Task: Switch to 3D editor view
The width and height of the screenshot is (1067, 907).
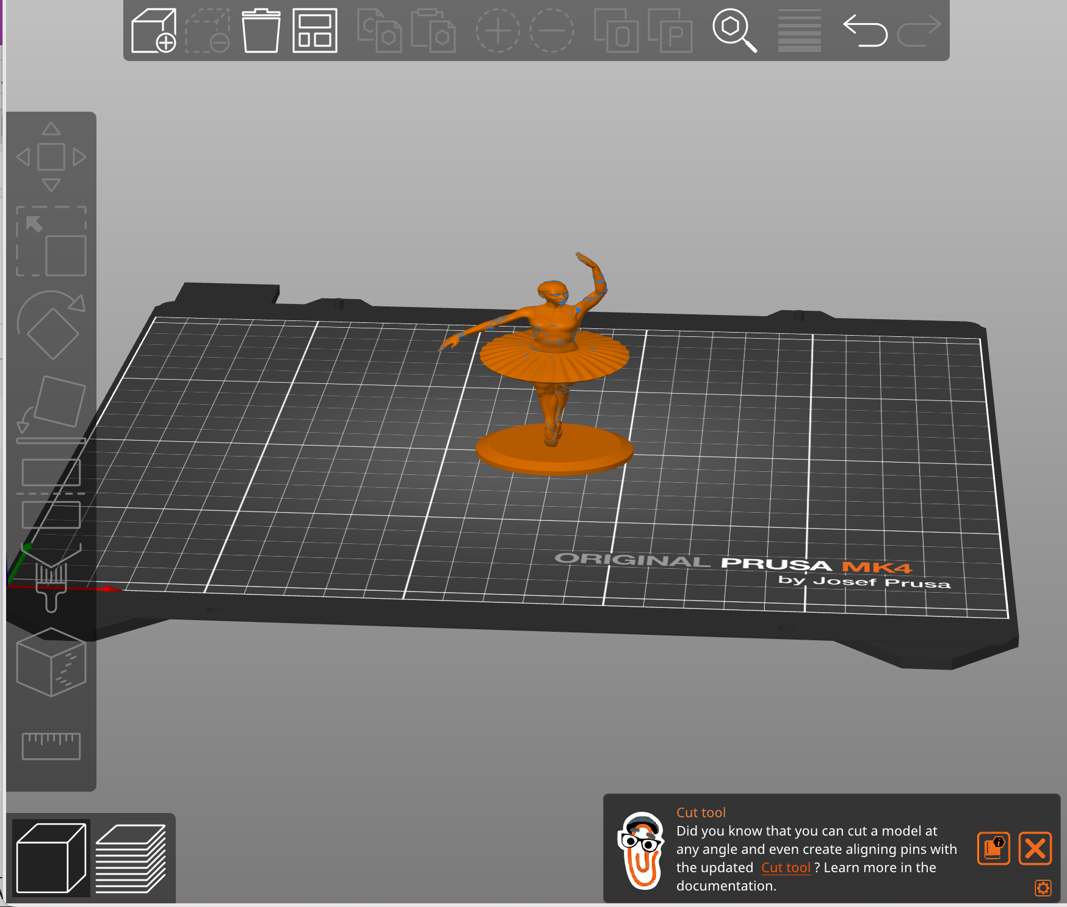Action: point(51,858)
